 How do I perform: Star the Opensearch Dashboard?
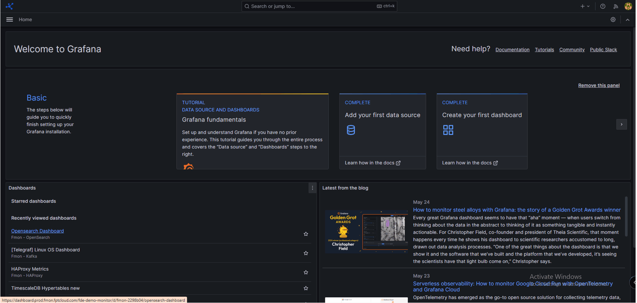306,234
